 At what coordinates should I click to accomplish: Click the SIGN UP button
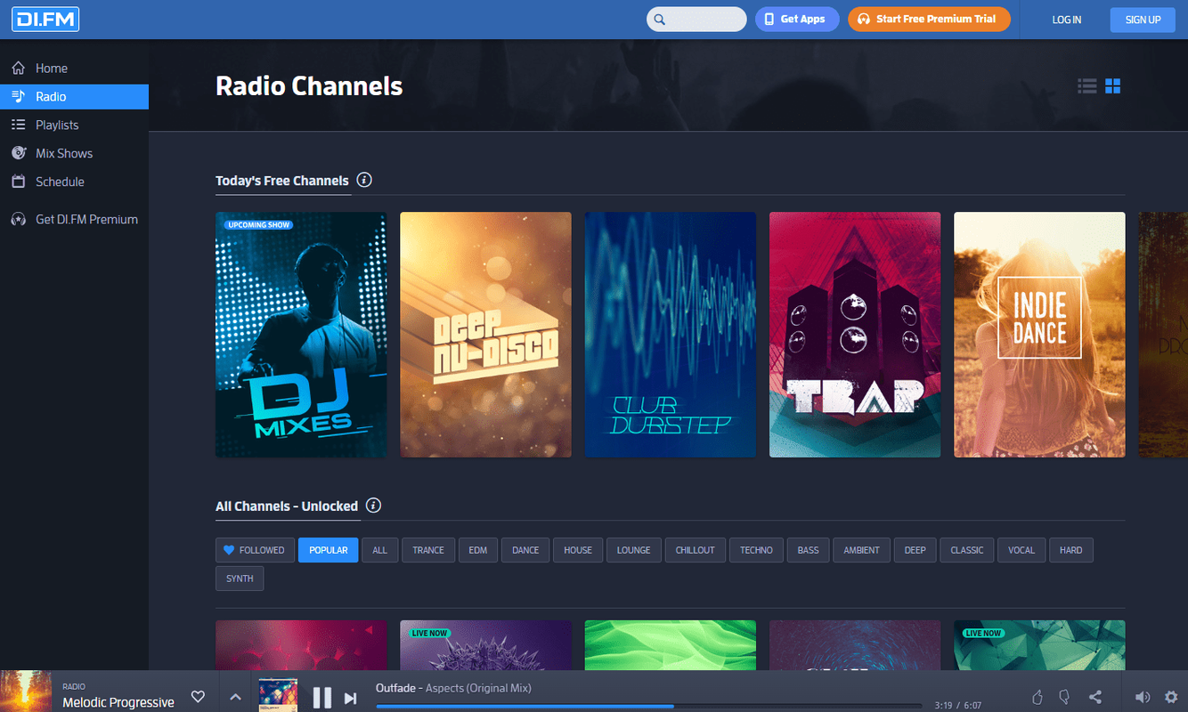point(1143,20)
